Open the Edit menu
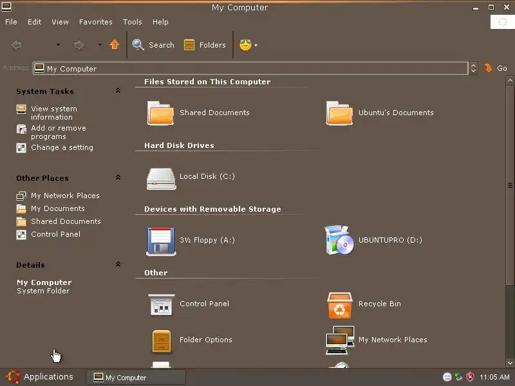Screen dimensions: 515x386 34,22
